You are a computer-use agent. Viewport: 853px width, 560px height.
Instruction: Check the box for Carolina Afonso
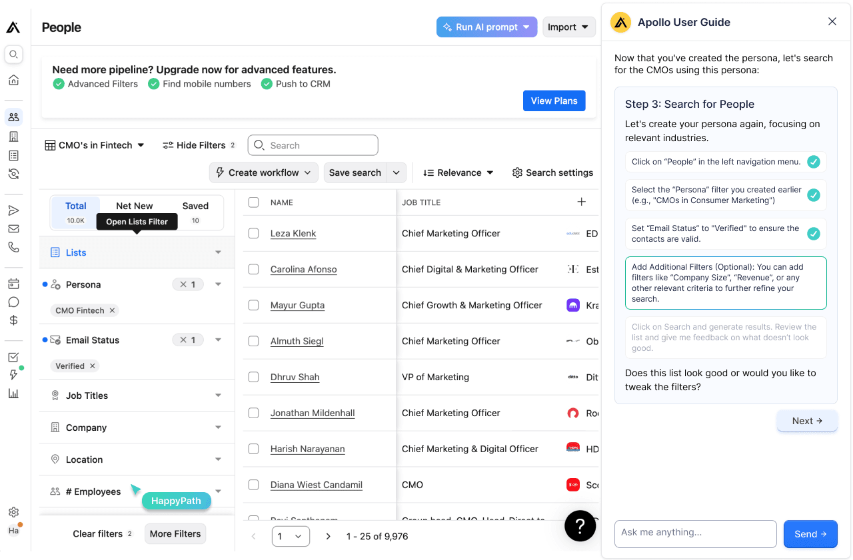coord(253,269)
